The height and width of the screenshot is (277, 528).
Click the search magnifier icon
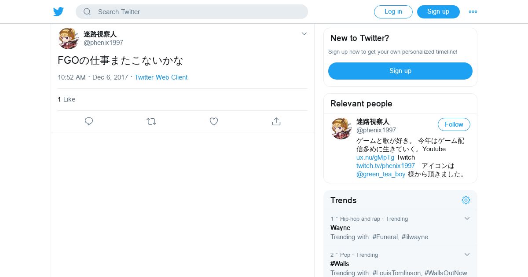pyautogui.click(x=87, y=12)
